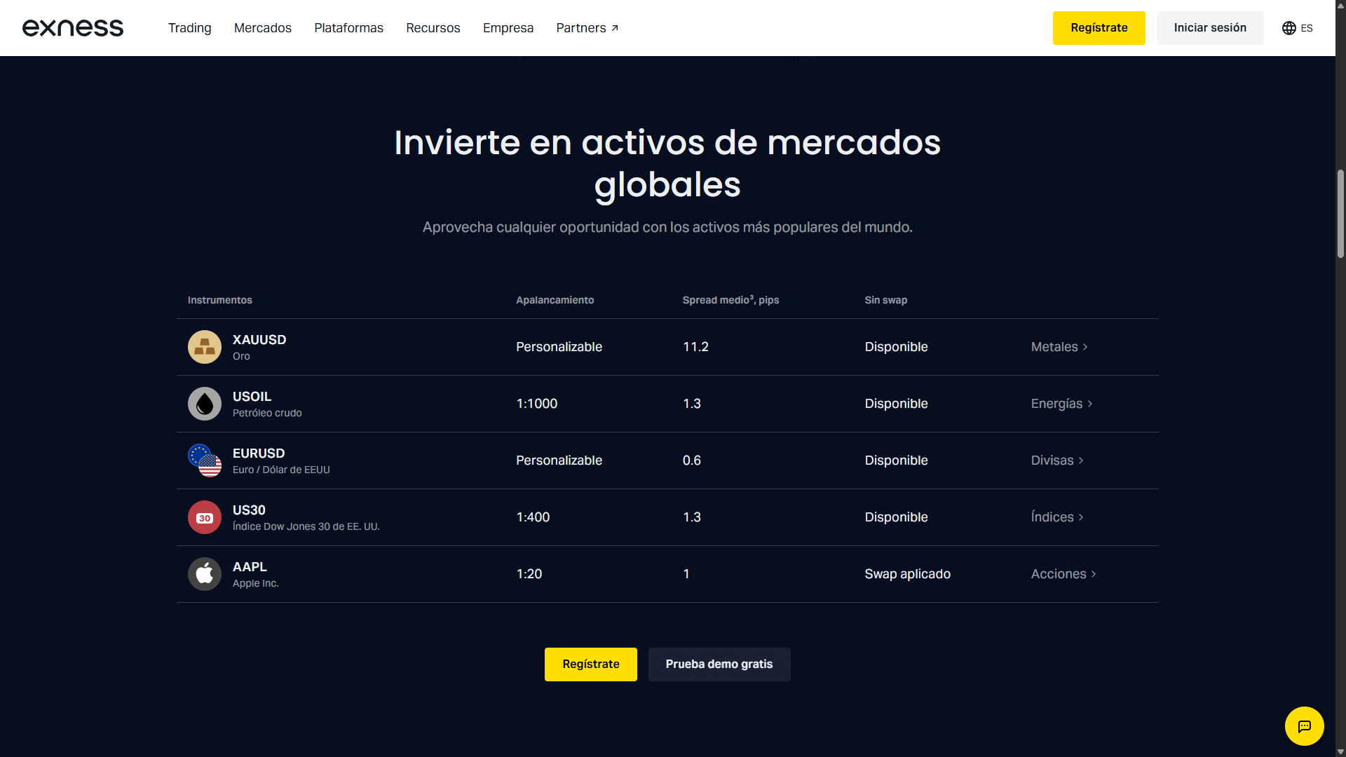Open the Partners external link
Viewport: 1346px width, 757px height.
587,28
